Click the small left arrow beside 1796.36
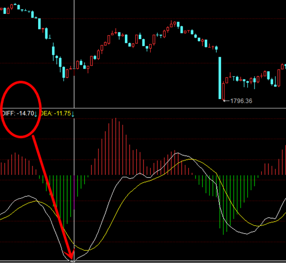The height and width of the screenshot is (263, 286). [x=227, y=101]
